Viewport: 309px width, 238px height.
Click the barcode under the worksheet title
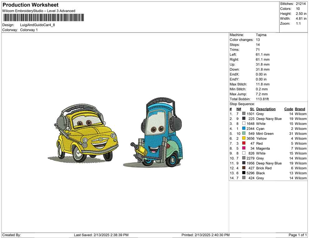[x=43, y=17]
